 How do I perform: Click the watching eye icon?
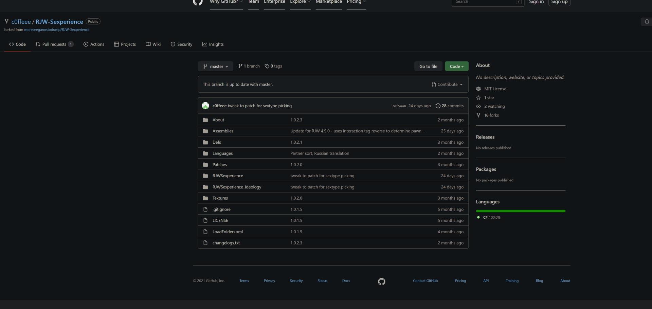coord(478,107)
